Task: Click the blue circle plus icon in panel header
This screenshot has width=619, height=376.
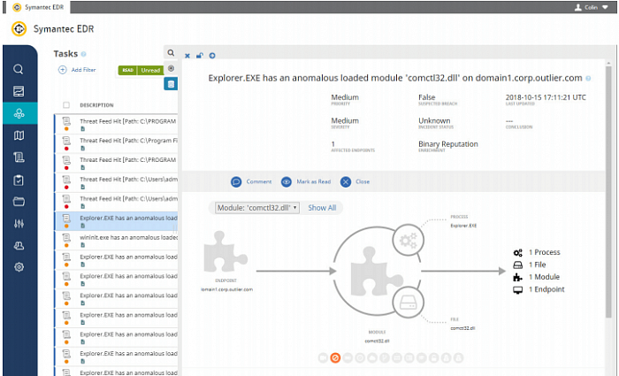Action: tap(212, 56)
